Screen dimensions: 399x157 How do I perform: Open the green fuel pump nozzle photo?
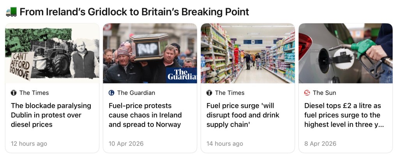click(346, 54)
